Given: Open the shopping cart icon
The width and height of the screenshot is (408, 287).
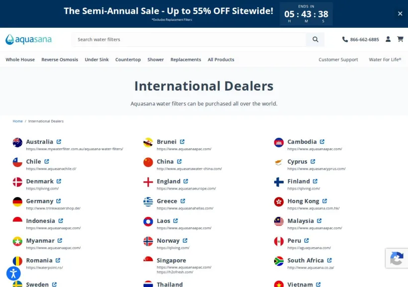Looking at the screenshot, I should pyautogui.click(x=400, y=39).
